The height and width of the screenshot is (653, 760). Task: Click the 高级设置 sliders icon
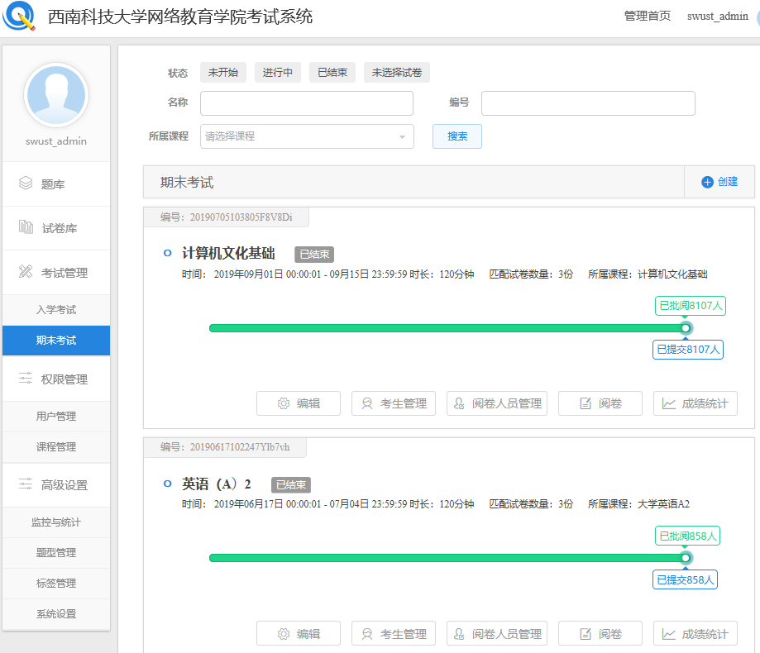(x=26, y=485)
